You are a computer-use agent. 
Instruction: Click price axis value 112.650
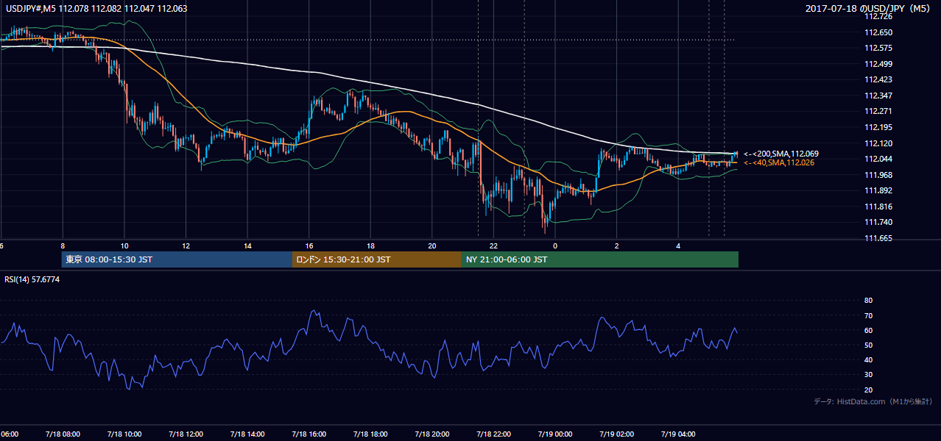coord(878,32)
